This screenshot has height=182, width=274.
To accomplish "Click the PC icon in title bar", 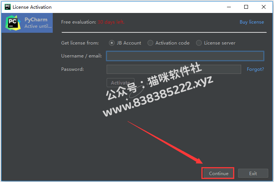I will (x=8, y=7).
